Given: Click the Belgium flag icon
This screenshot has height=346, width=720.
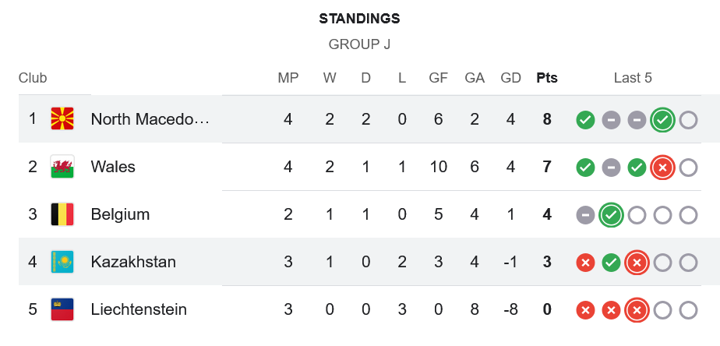Looking at the screenshot, I should pos(62,214).
